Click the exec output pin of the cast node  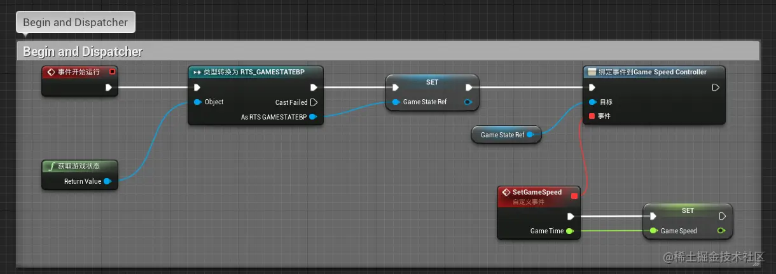pos(314,88)
